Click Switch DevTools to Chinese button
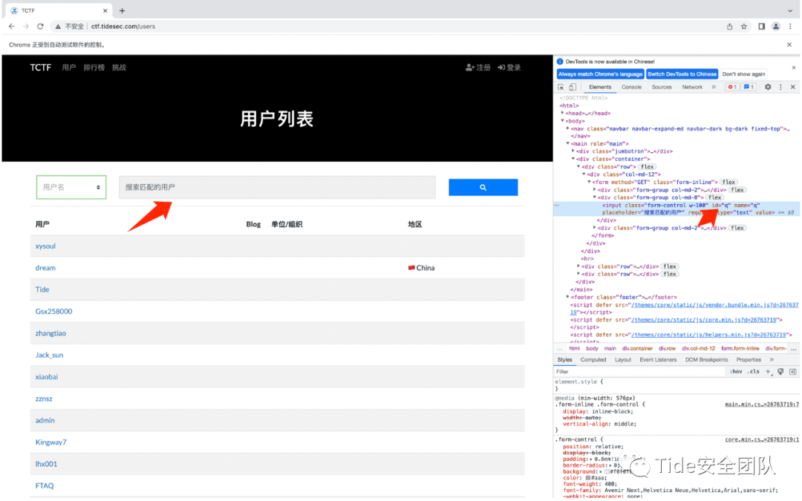 coord(682,74)
